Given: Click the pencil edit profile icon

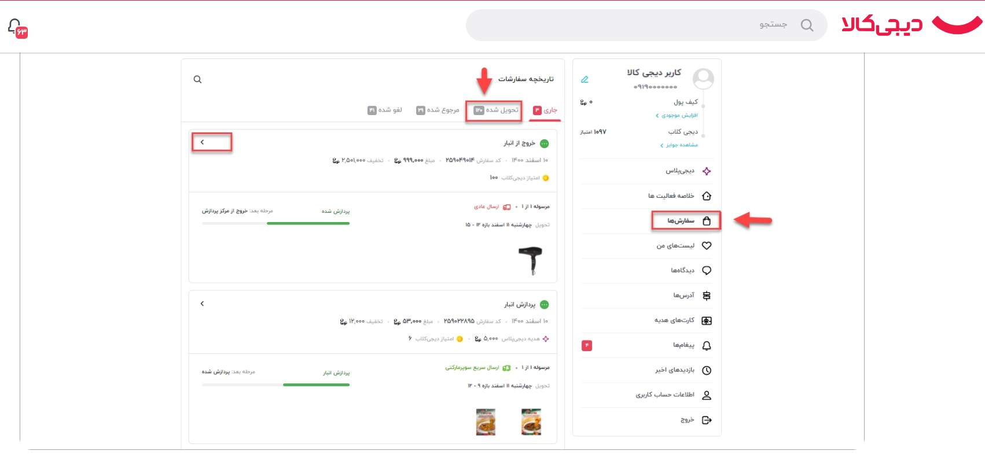Looking at the screenshot, I should tap(585, 79).
